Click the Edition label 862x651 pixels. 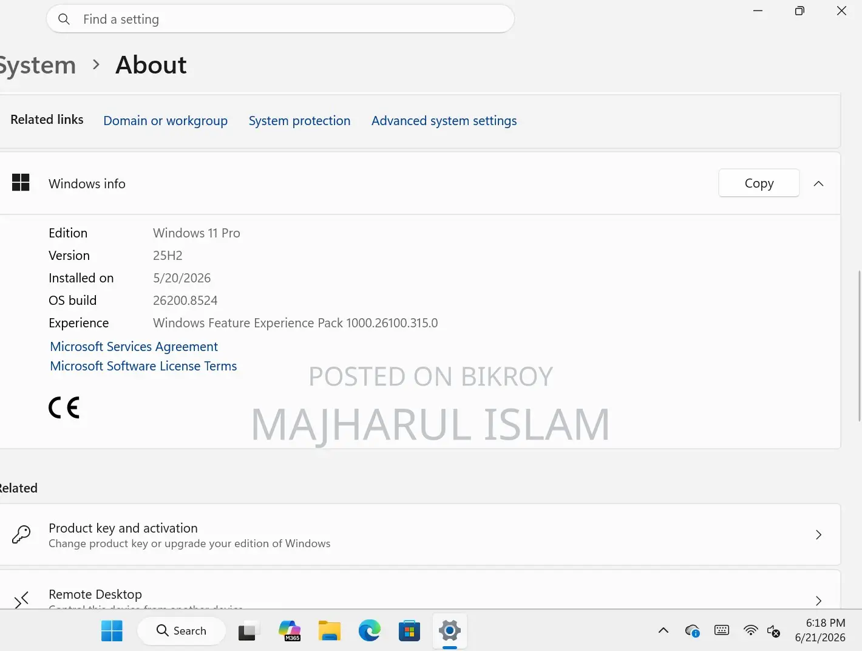pos(68,233)
